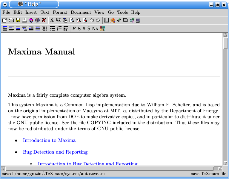Follow the Bug Detection and Reporting link
Screen dimensions: 229x179
click(x=55, y=152)
